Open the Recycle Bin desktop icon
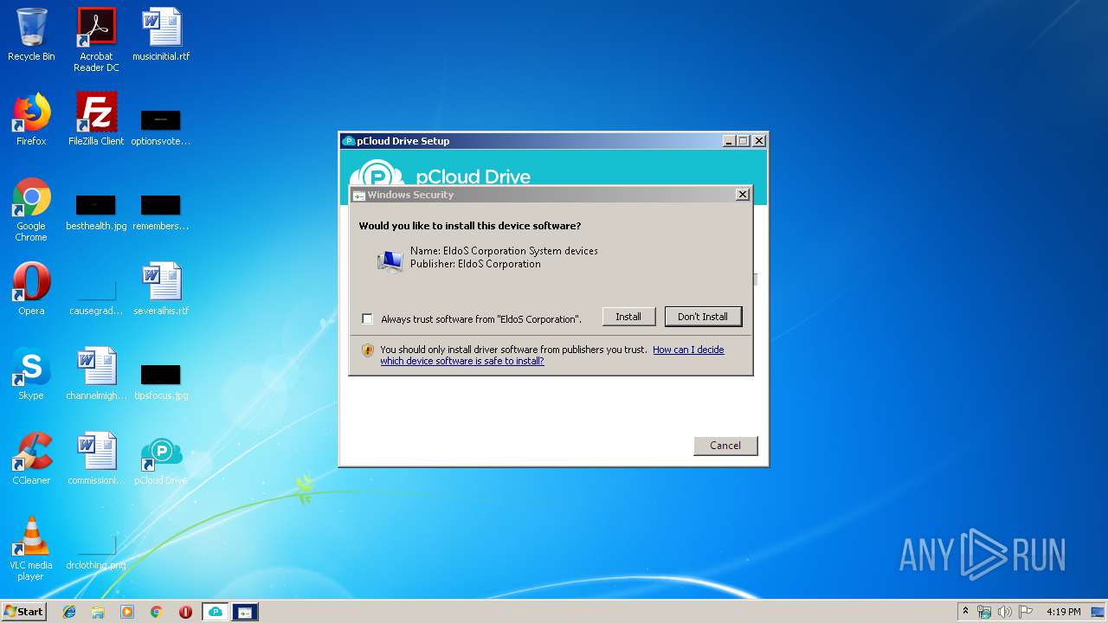 31,35
